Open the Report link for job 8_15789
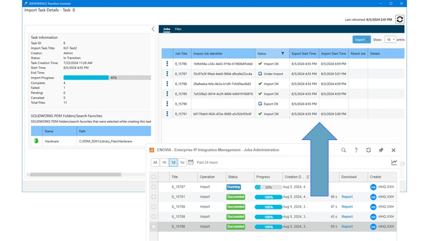429x241 pixels. pos(347,207)
